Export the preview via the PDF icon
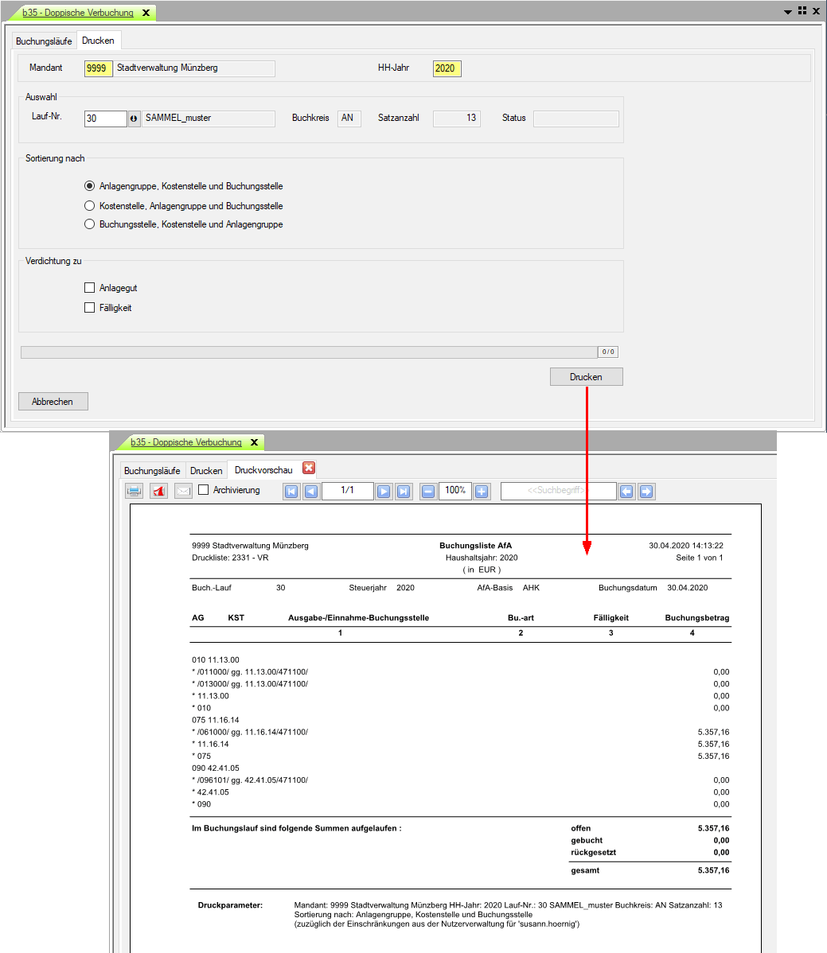This screenshot has width=827, height=953. (158, 491)
